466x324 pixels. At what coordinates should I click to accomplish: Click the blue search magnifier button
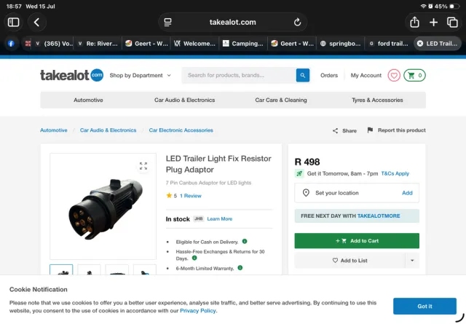(303, 75)
